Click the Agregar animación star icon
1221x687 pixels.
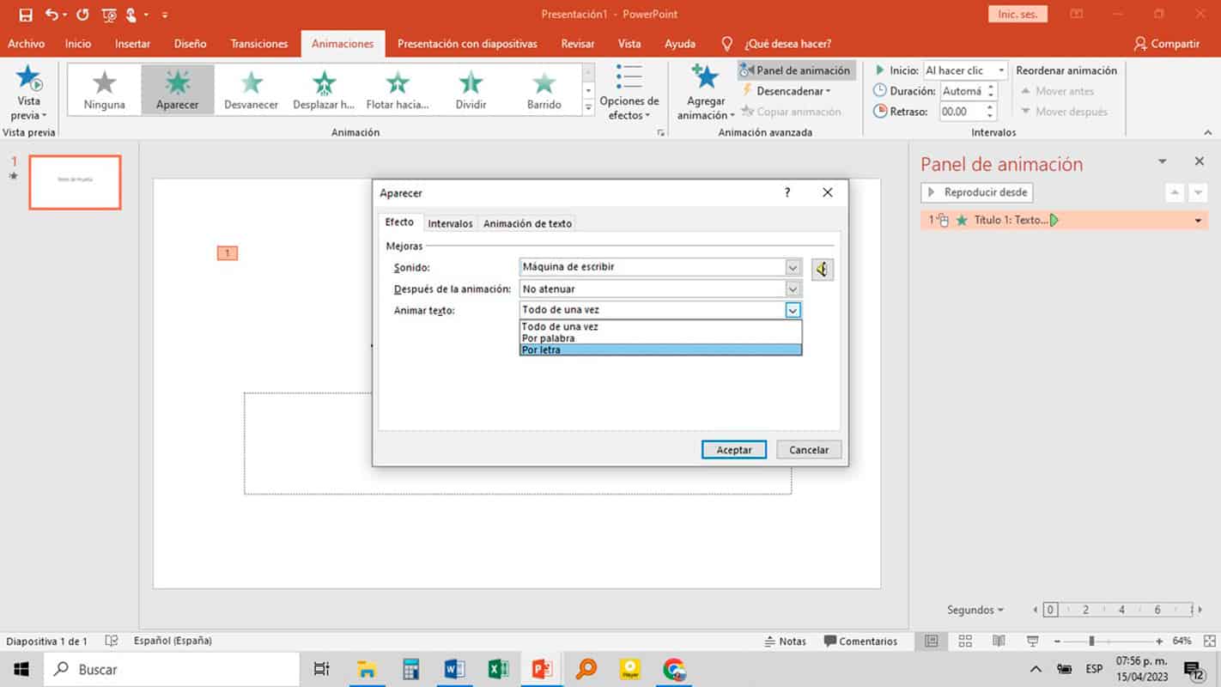706,78
